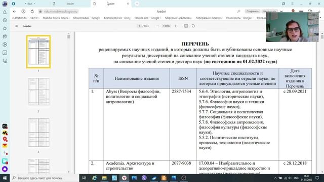Click thumbnail panel scroll down arrow
The width and height of the screenshot is (324, 182).
click(x=69, y=172)
